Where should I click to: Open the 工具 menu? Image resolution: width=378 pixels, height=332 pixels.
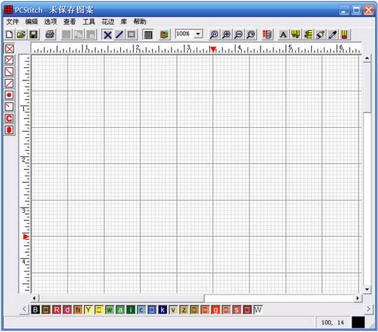click(89, 21)
